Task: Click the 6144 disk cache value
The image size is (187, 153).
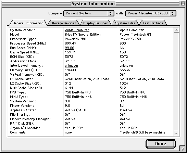Action: (x=69, y=88)
